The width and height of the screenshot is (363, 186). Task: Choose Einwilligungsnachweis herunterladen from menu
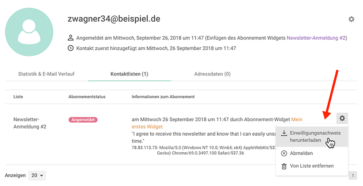click(x=312, y=137)
